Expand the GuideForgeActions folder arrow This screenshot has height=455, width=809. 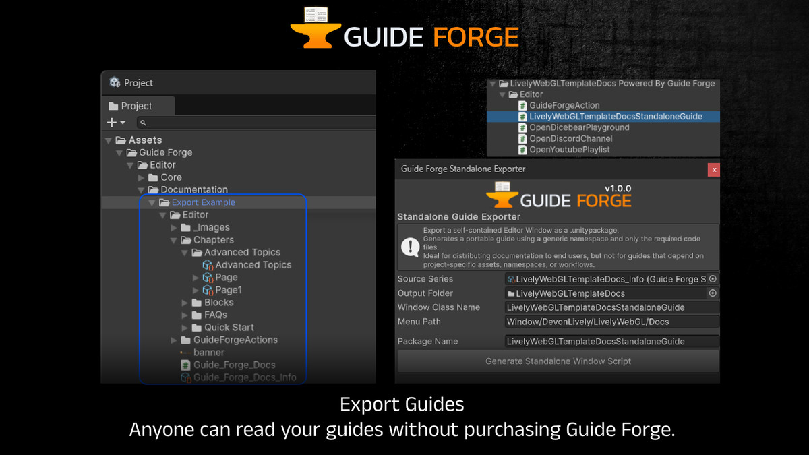click(174, 340)
